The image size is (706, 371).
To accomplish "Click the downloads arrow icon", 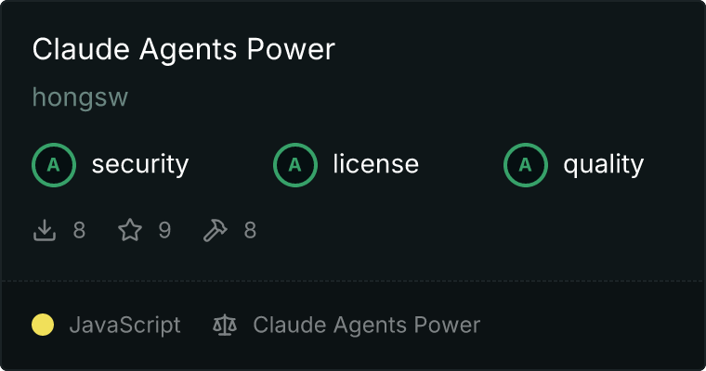I will pyautogui.click(x=45, y=230).
